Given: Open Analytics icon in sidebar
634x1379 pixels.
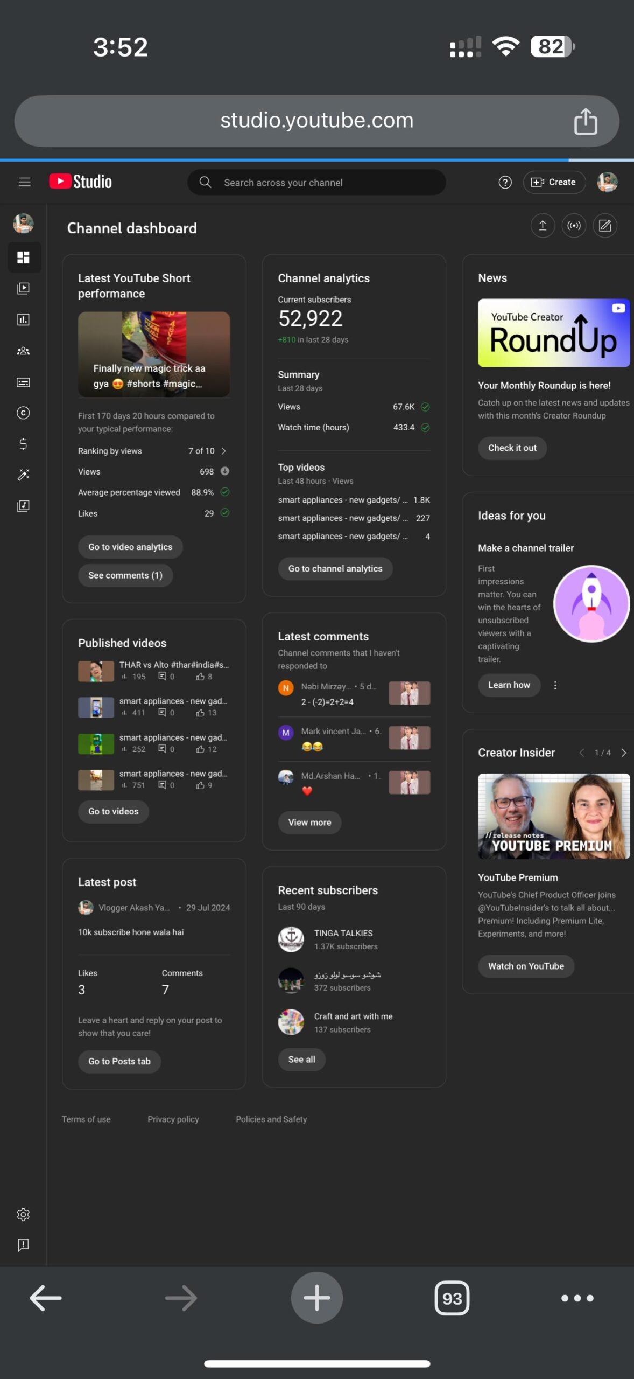Looking at the screenshot, I should pyautogui.click(x=23, y=319).
